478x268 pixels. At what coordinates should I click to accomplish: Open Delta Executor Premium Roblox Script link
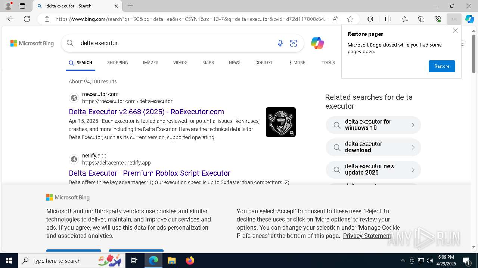pos(149,173)
